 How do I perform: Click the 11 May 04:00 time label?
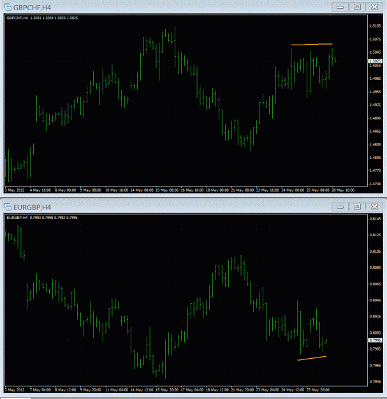click(x=117, y=390)
